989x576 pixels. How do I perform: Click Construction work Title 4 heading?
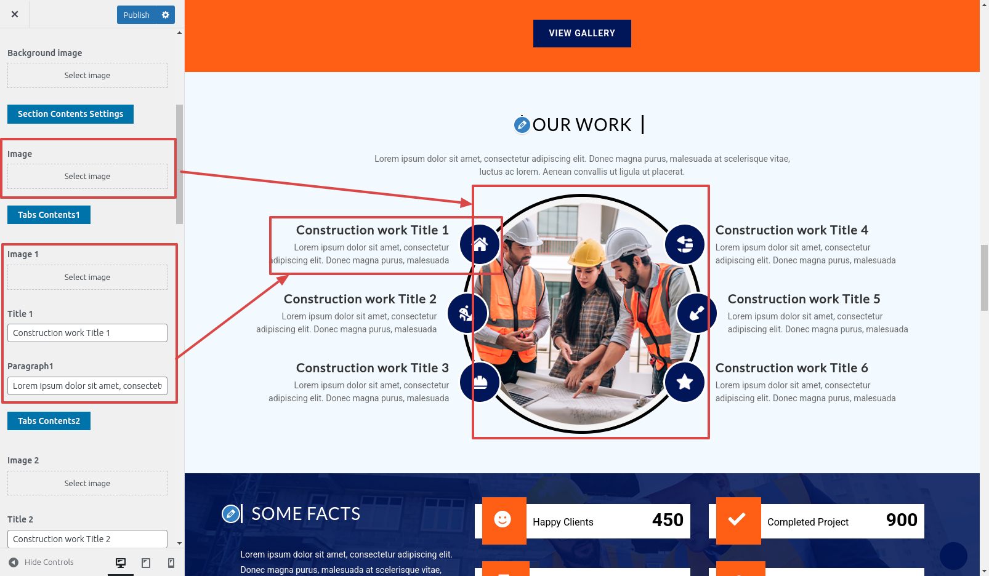[792, 230]
